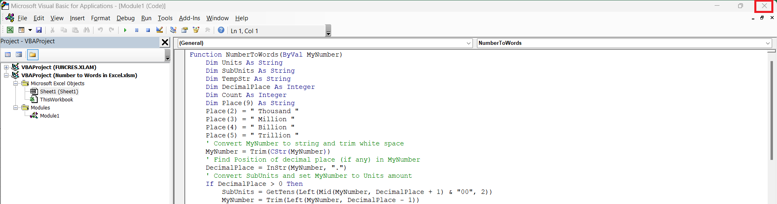The height and width of the screenshot is (204, 777).
Task: Collapse Microsoft Excel Objects folder
Action: coord(15,84)
